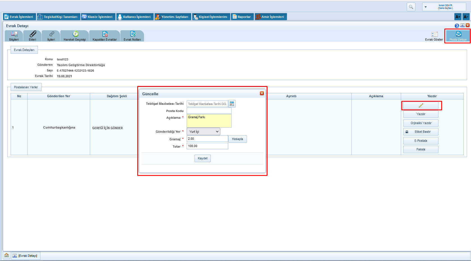The height and width of the screenshot is (261, 471).
Task: Open the user profile dropdown arrow
Action: click(426, 7)
